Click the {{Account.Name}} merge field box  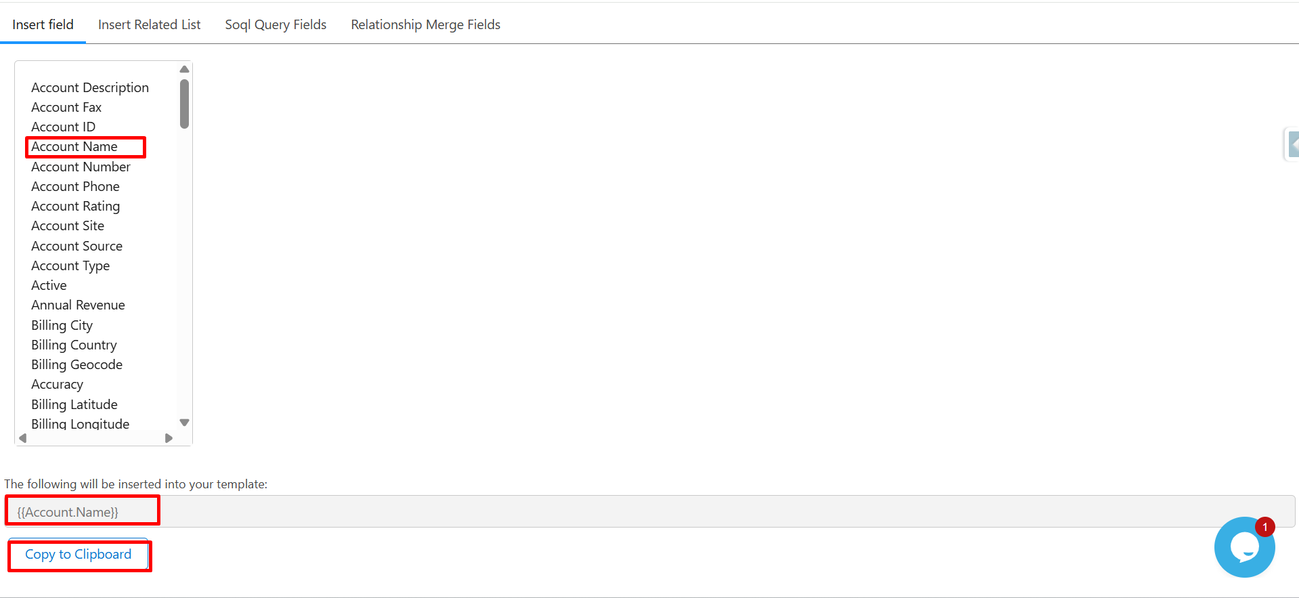click(x=68, y=512)
